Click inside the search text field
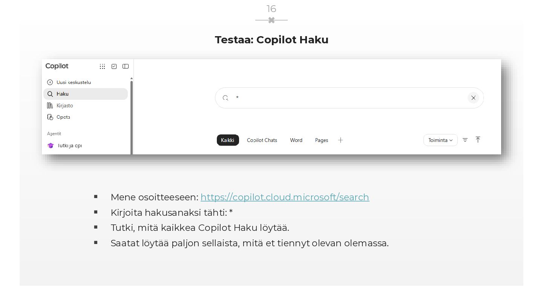This screenshot has height=305, width=543. click(x=349, y=98)
